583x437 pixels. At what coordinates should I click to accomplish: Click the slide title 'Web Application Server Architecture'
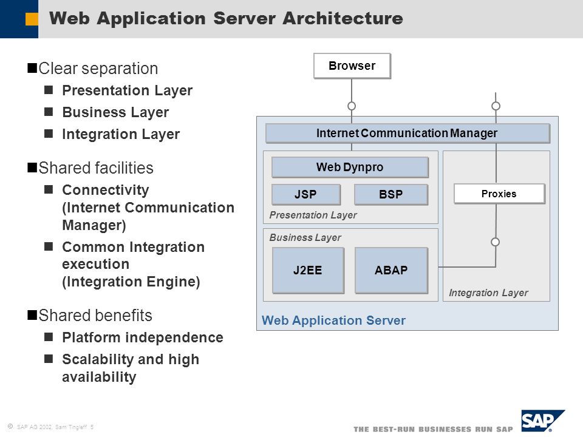226,18
